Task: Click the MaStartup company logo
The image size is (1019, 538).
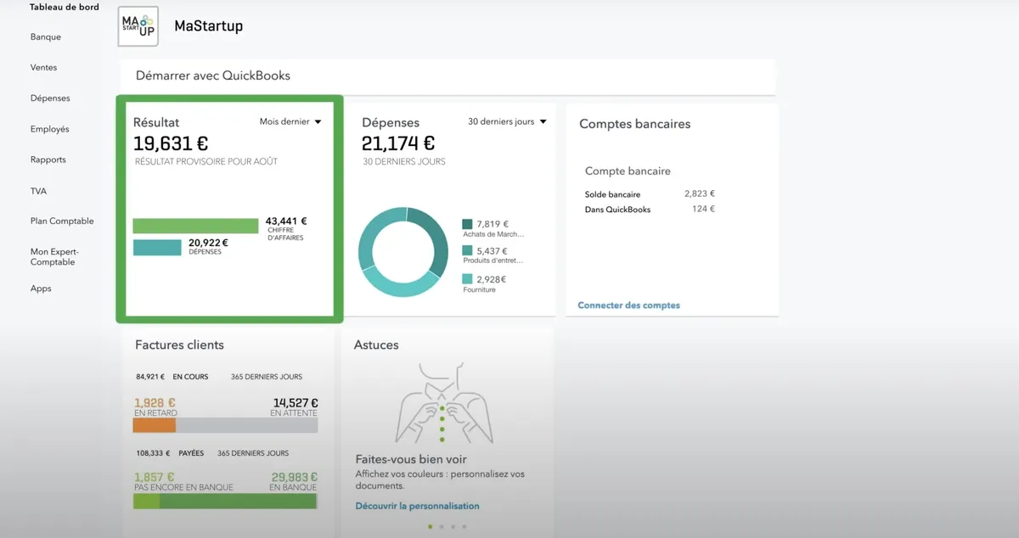Action: click(x=138, y=26)
